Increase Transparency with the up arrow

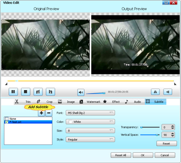pyautogui.click(x=173, y=126)
